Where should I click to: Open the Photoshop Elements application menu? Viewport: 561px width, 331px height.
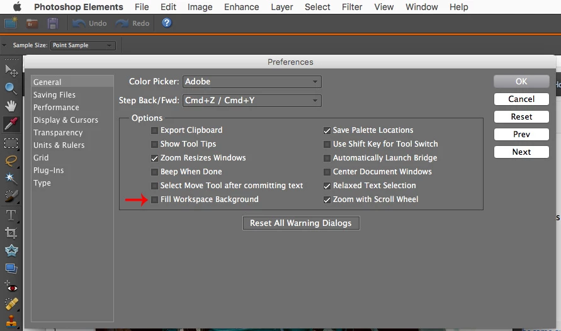pos(78,7)
